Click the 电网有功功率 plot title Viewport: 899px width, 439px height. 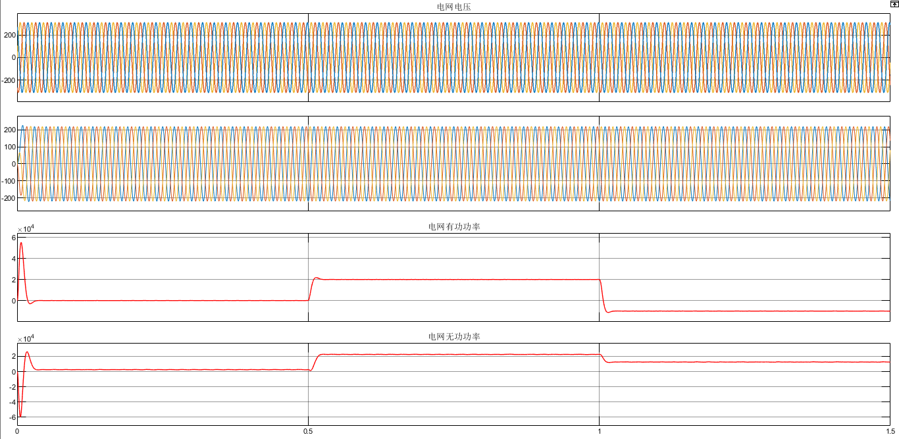[x=454, y=227]
